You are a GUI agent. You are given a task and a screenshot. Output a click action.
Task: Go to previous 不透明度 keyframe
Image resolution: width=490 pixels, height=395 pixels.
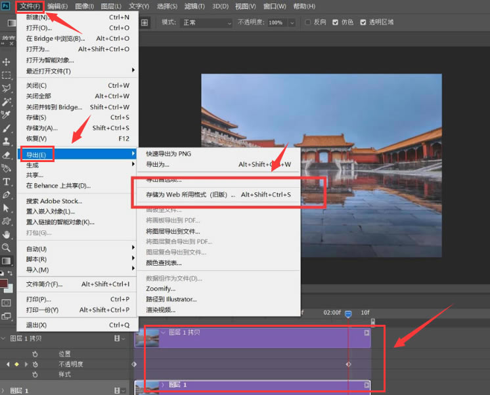coord(8,364)
